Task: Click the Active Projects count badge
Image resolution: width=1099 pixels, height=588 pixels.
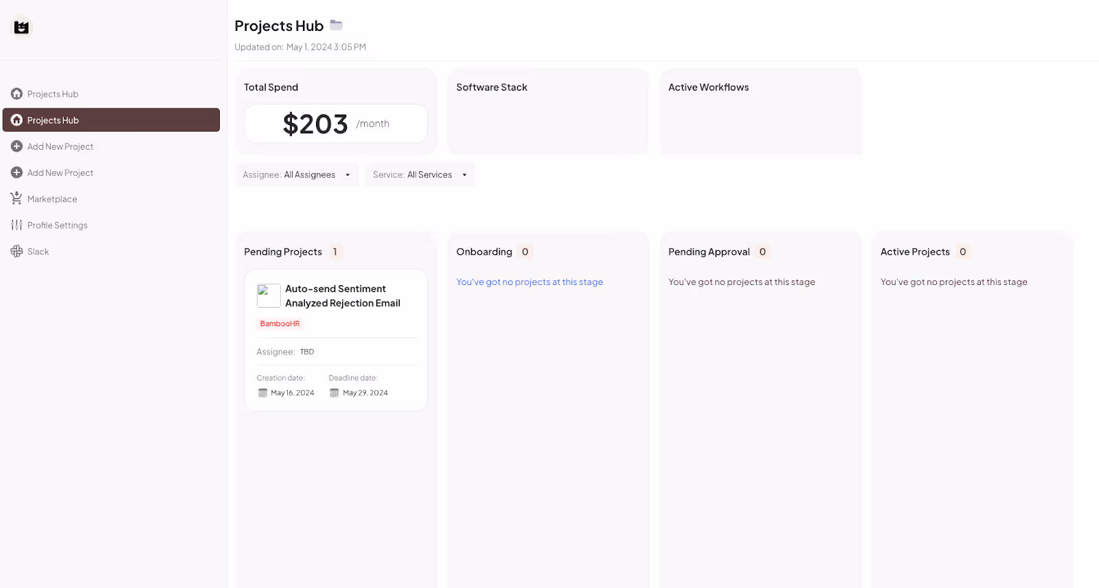Action: tap(963, 251)
